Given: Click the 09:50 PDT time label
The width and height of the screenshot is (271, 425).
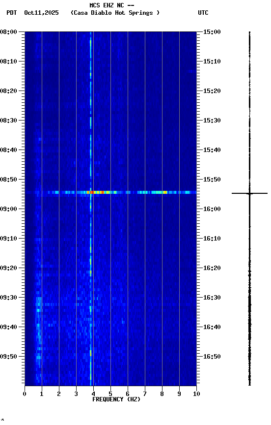Looking at the screenshot, I should (x=8, y=357).
